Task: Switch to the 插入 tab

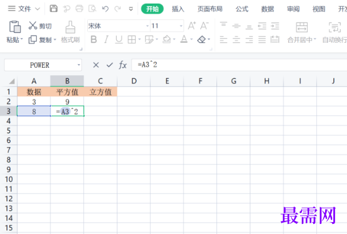Action: pyautogui.click(x=178, y=9)
